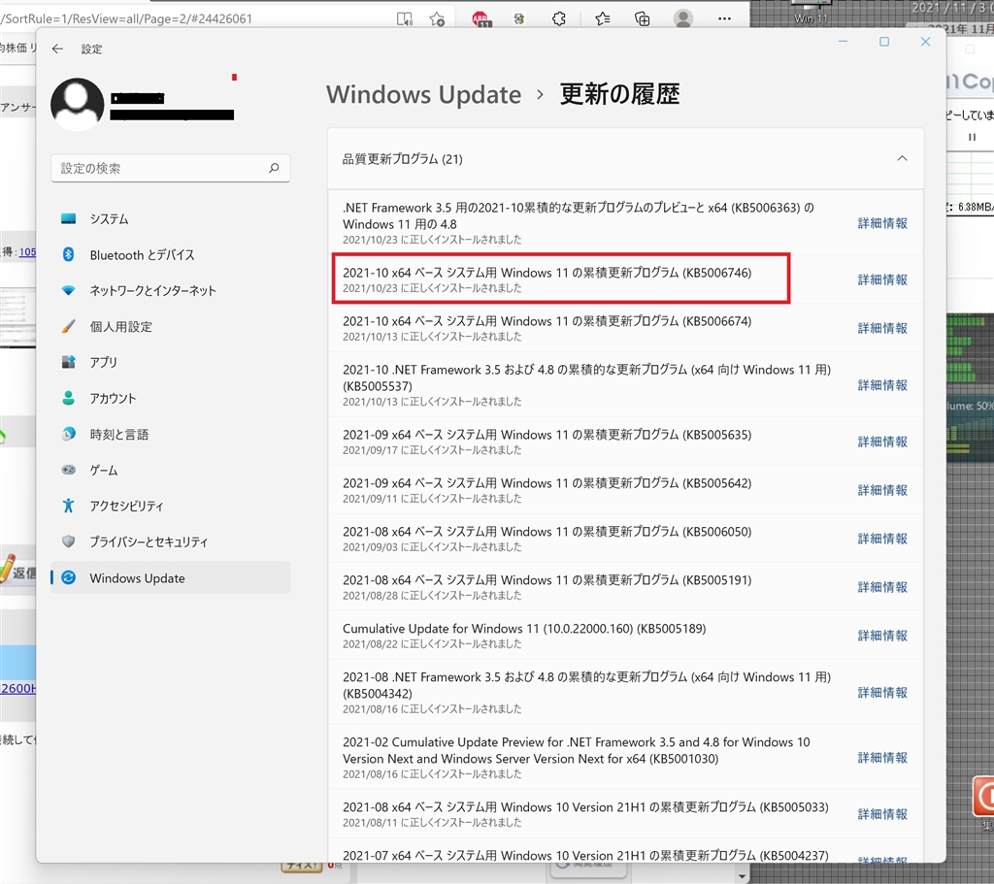The height and width of the screenshot is (884, 994).
Task: Select the KB5006746 update entry text
Action: pyautogui.click(x=547, y=273)
